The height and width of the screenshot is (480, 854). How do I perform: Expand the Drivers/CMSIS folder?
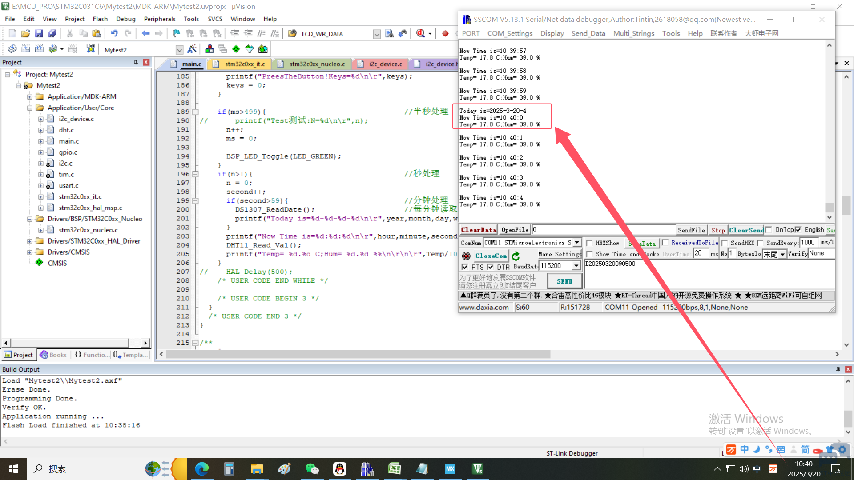point(30,252)
